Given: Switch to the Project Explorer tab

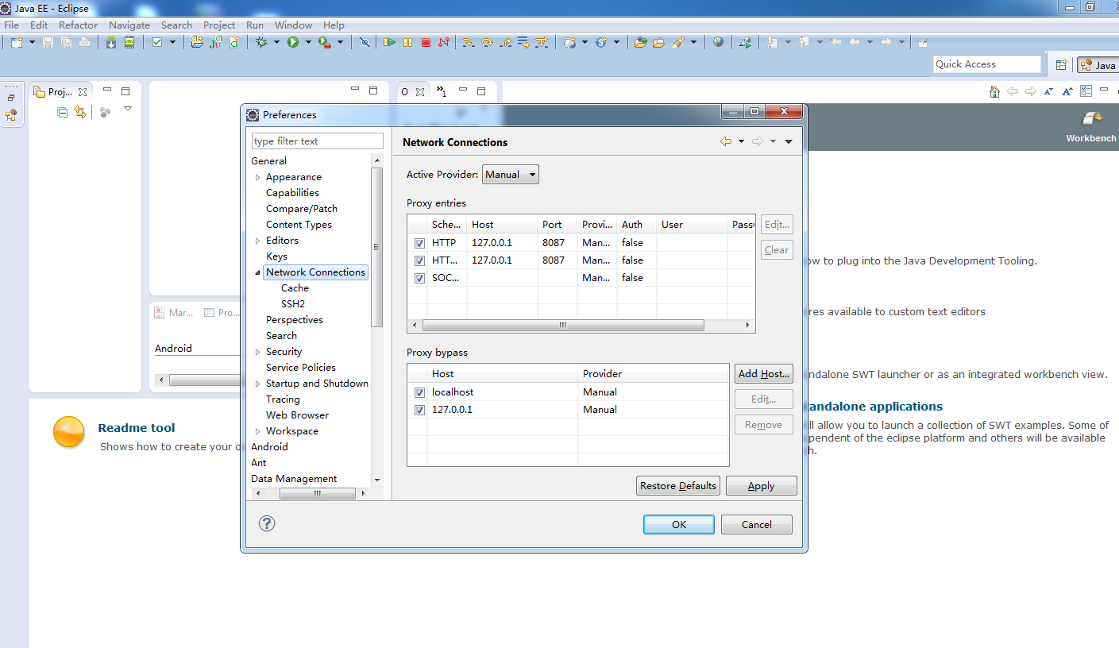Looking at the screenshot, I should coord(60,91).
